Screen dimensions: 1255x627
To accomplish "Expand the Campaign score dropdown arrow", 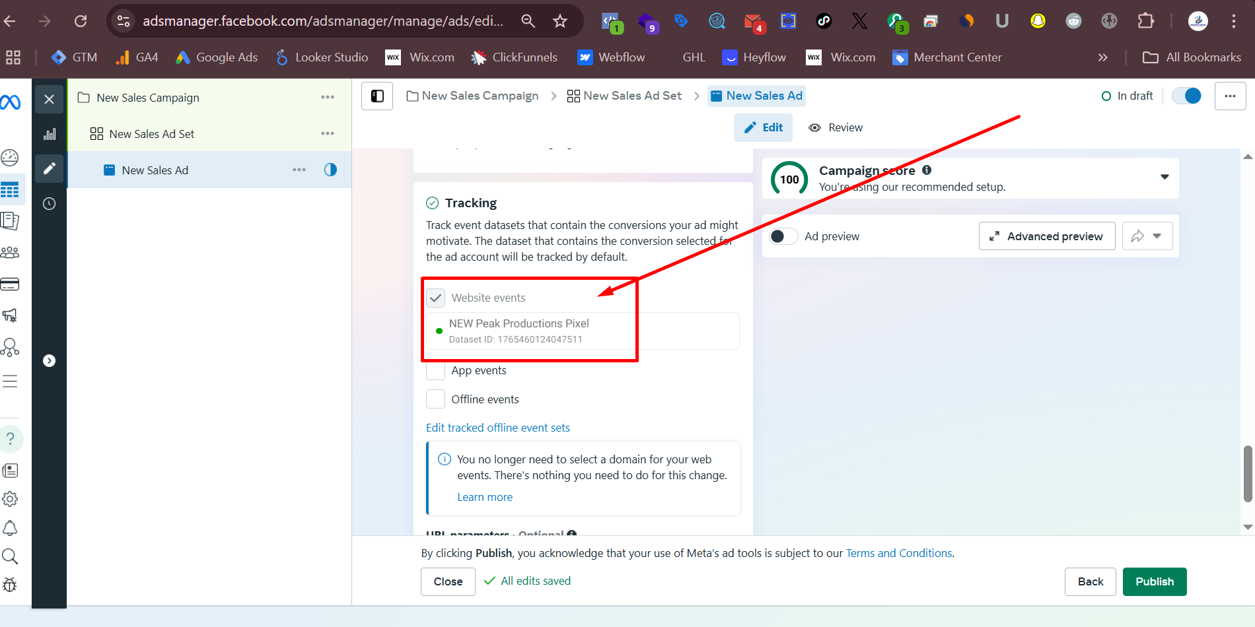I will point(1165,177).
